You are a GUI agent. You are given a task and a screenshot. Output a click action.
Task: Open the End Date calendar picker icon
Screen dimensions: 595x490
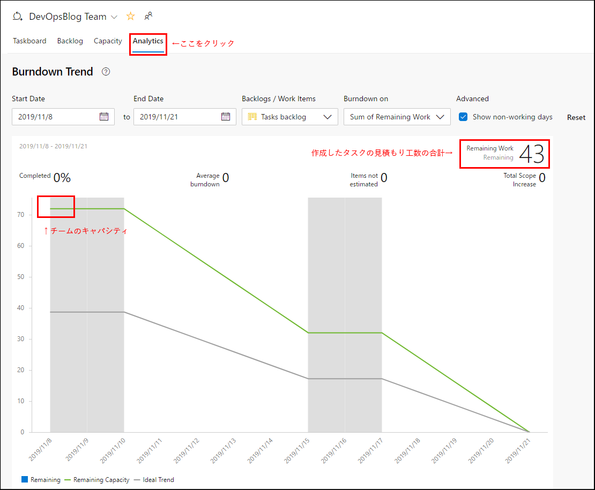tap(226, 117)
